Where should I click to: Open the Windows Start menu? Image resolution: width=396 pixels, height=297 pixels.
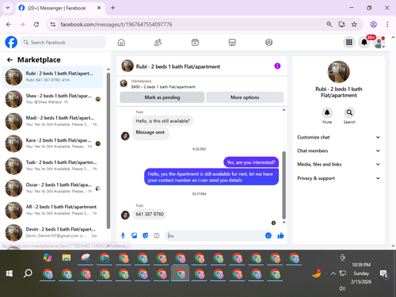point(10,273)
